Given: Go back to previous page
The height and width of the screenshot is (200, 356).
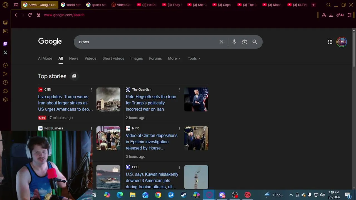Looking at the screenshot, I should click(x=16, y=15).
